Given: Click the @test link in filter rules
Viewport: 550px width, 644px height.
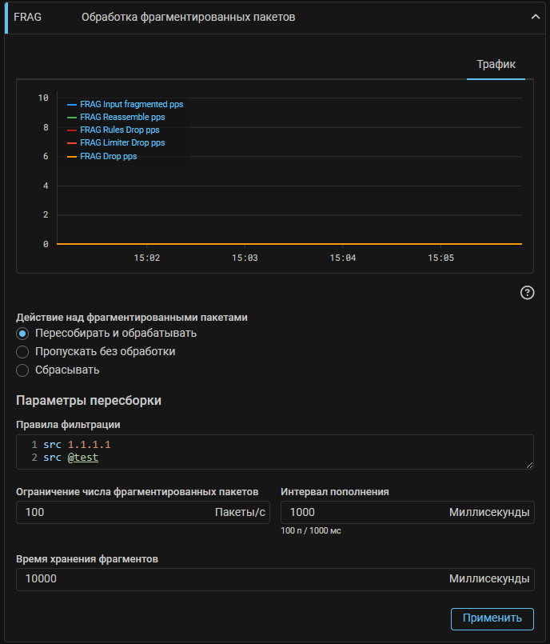Looking at the screenshot, I should (82, 458).
